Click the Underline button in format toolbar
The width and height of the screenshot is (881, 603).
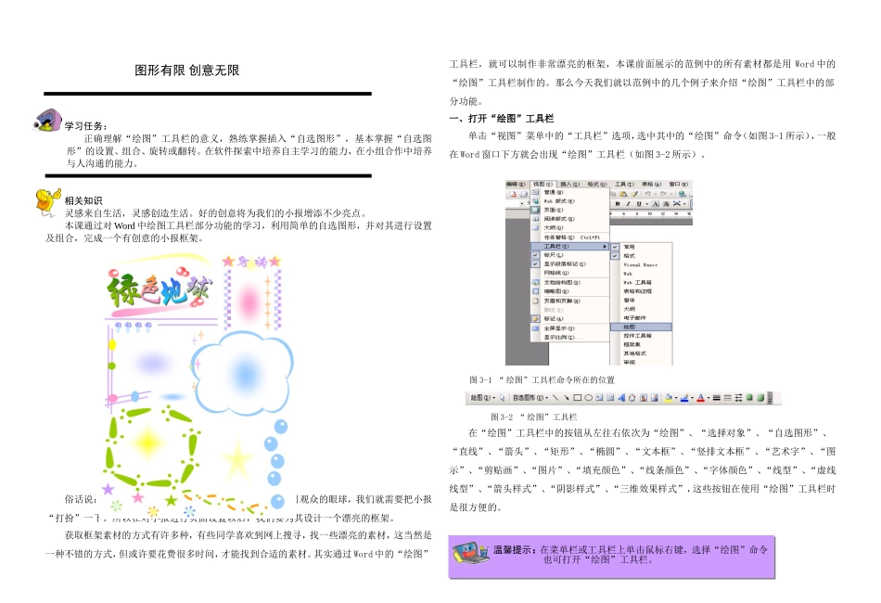tap(639, 203)
